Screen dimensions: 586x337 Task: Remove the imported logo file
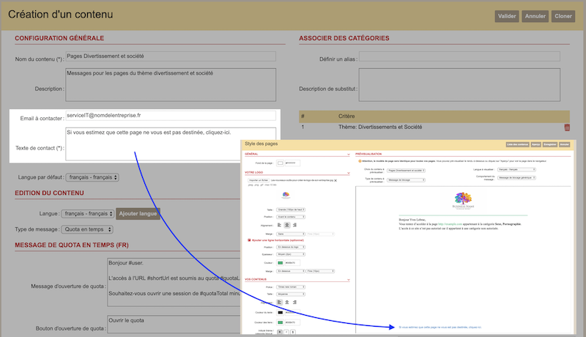click(x=335, y=179)
